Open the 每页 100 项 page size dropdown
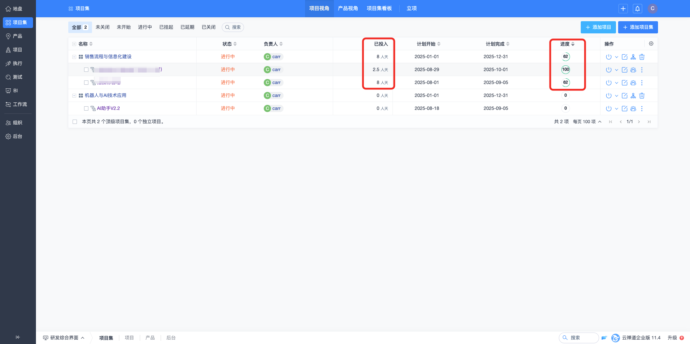 click(x=587, y=122)
